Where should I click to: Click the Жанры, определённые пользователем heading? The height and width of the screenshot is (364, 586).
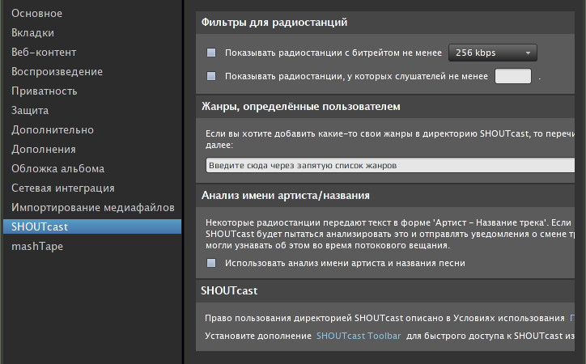pyautogui.click(x=301, y=107)
